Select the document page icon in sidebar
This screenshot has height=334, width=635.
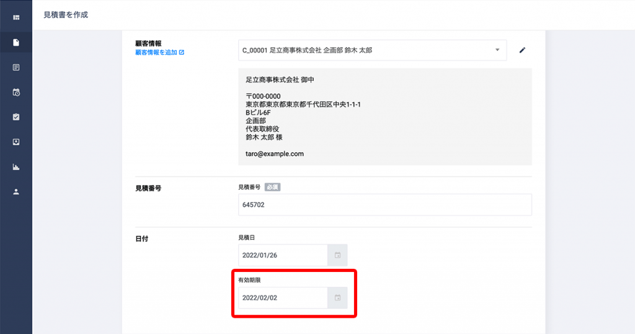16,43
